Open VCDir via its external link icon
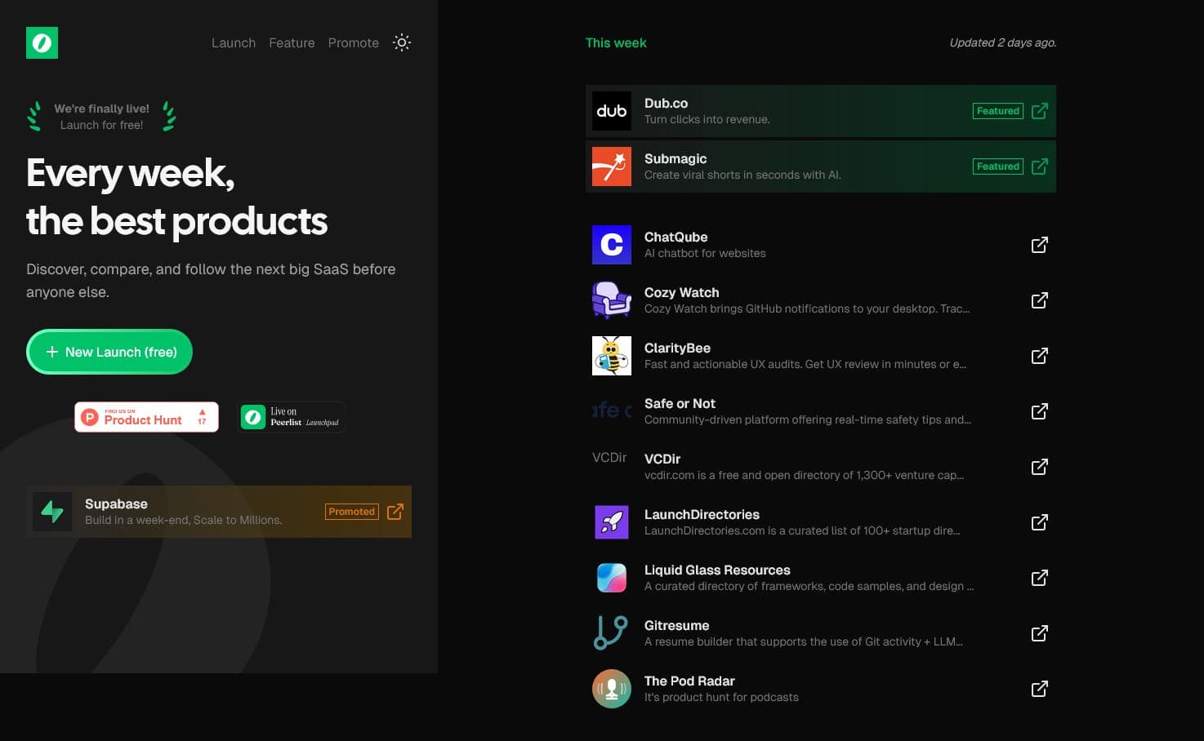Image resolution: width=1204 pixels, height=741 pixels. point(1038,466)
